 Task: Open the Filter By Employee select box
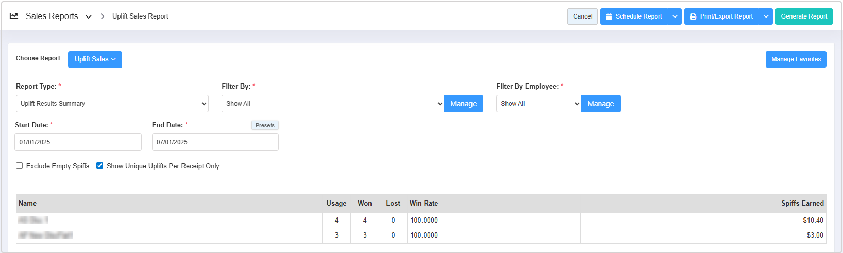tap(538, 104)
